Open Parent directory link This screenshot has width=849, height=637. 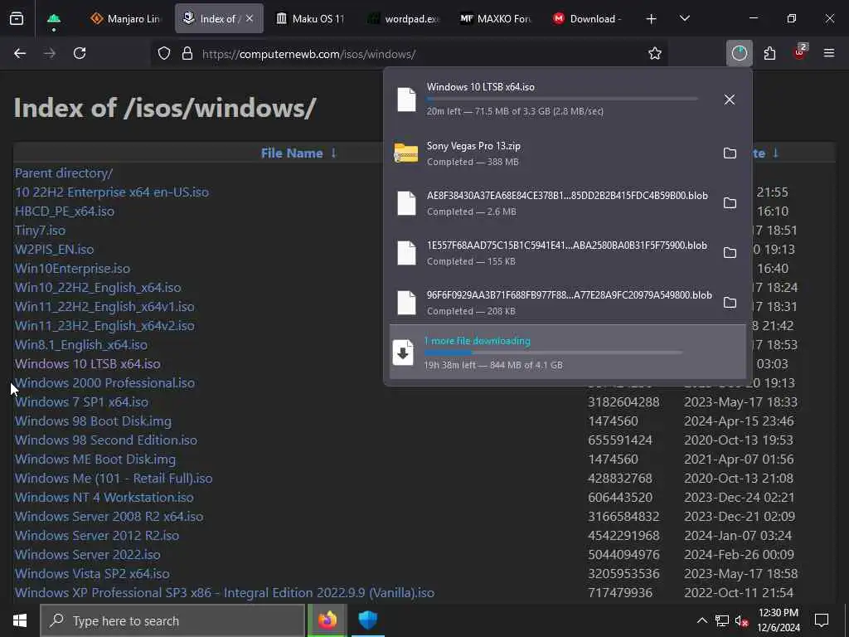tap(63, 173)
